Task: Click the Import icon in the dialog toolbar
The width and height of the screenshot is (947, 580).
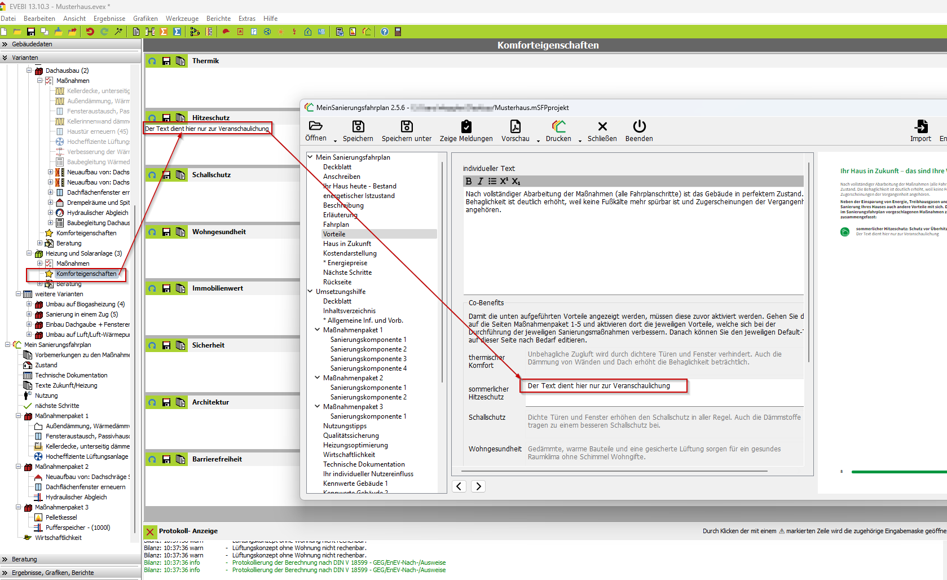Action: click(x=920, y=126)
